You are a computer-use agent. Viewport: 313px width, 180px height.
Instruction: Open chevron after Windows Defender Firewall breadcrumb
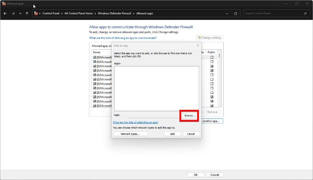coord(134,13)
